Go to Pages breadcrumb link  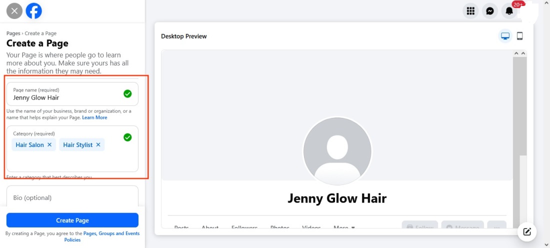(13, 33)
